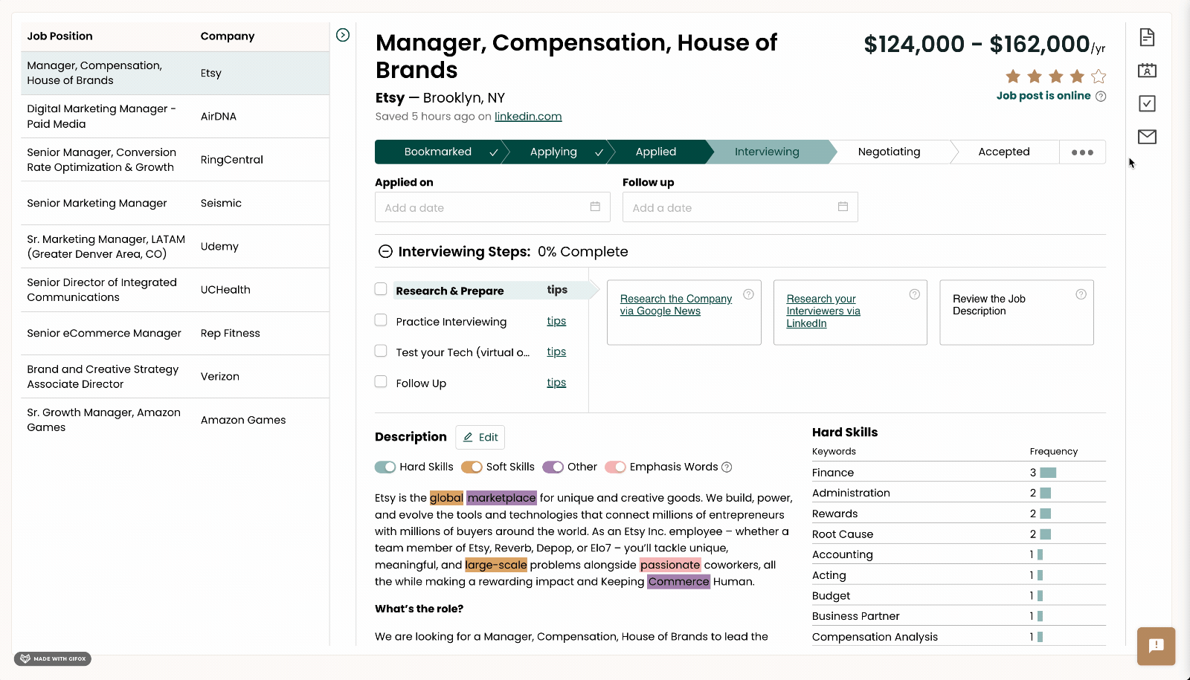Open the checklist tasks icon in the sidebar
This screenshot has height=680, width=1190.
tap(1148, 103)
